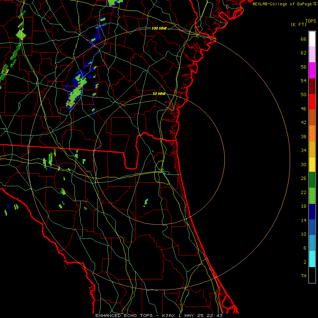Select the bright red legend swatch

tap(312, 102)
